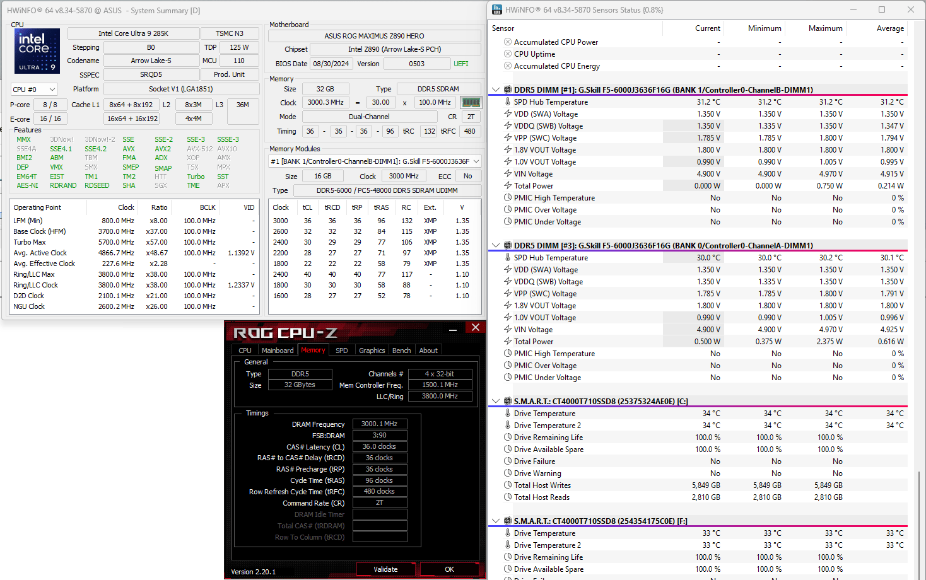Click the SSD [C:] Drive Temperature thermometer icon

coord(508,414)
